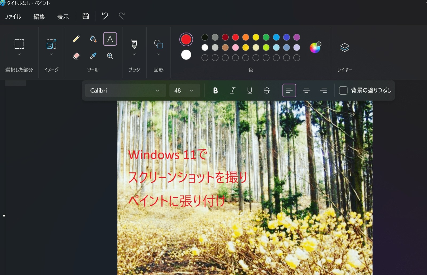Image resolution: width=427 pixels, height=275 pixels.
Task: Pick the bright yellow swatch in top row
Action: (x=256, y=37)
